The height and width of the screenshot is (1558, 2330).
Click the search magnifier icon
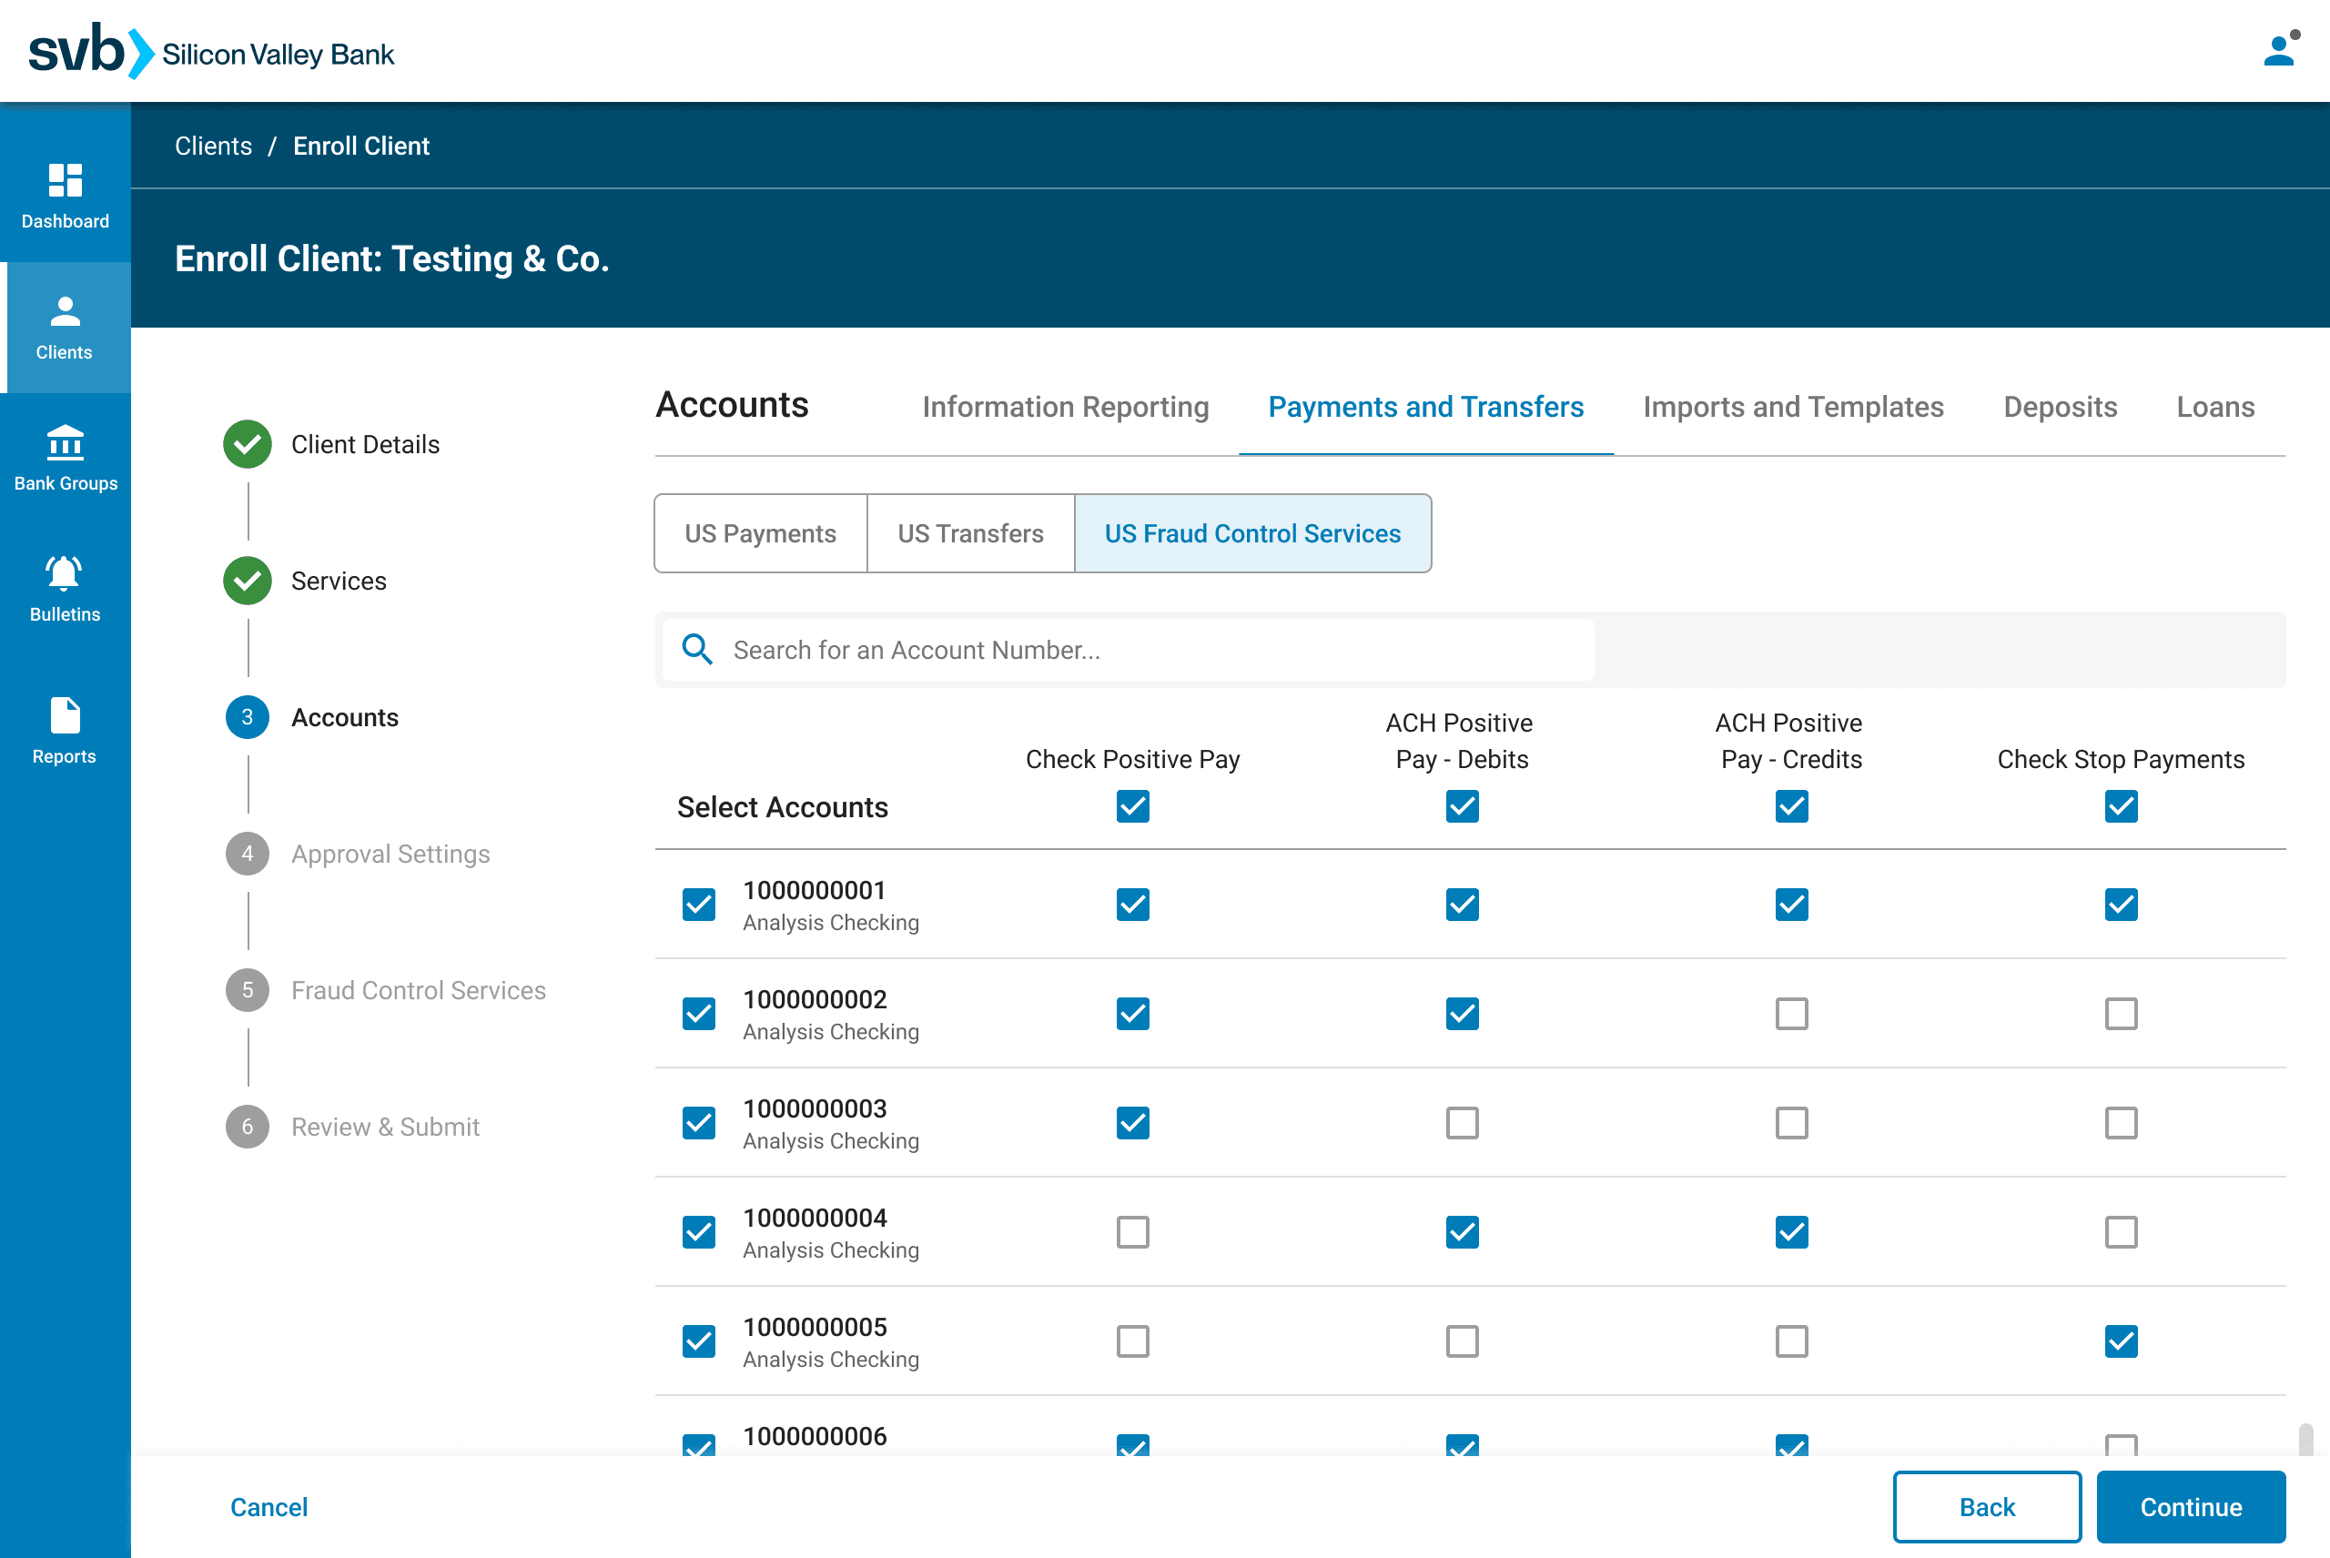(x=697, y=650)
